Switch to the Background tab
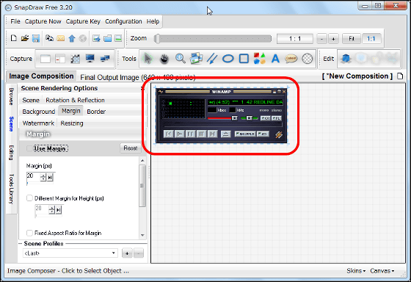 [x=38, y=112]
